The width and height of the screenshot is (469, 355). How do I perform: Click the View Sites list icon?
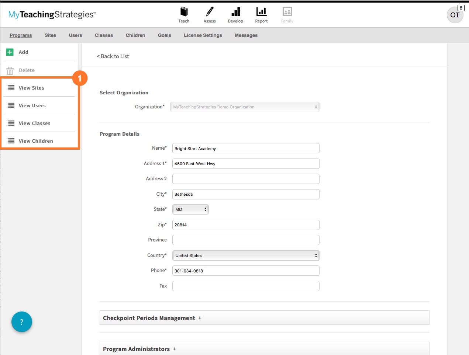[x=11, y=88]
